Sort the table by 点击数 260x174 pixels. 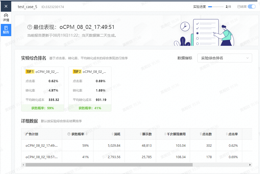click(201, 134)
